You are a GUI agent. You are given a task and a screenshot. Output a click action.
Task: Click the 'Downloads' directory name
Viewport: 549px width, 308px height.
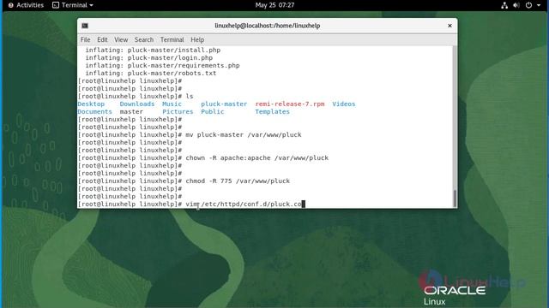coord(137,104)
